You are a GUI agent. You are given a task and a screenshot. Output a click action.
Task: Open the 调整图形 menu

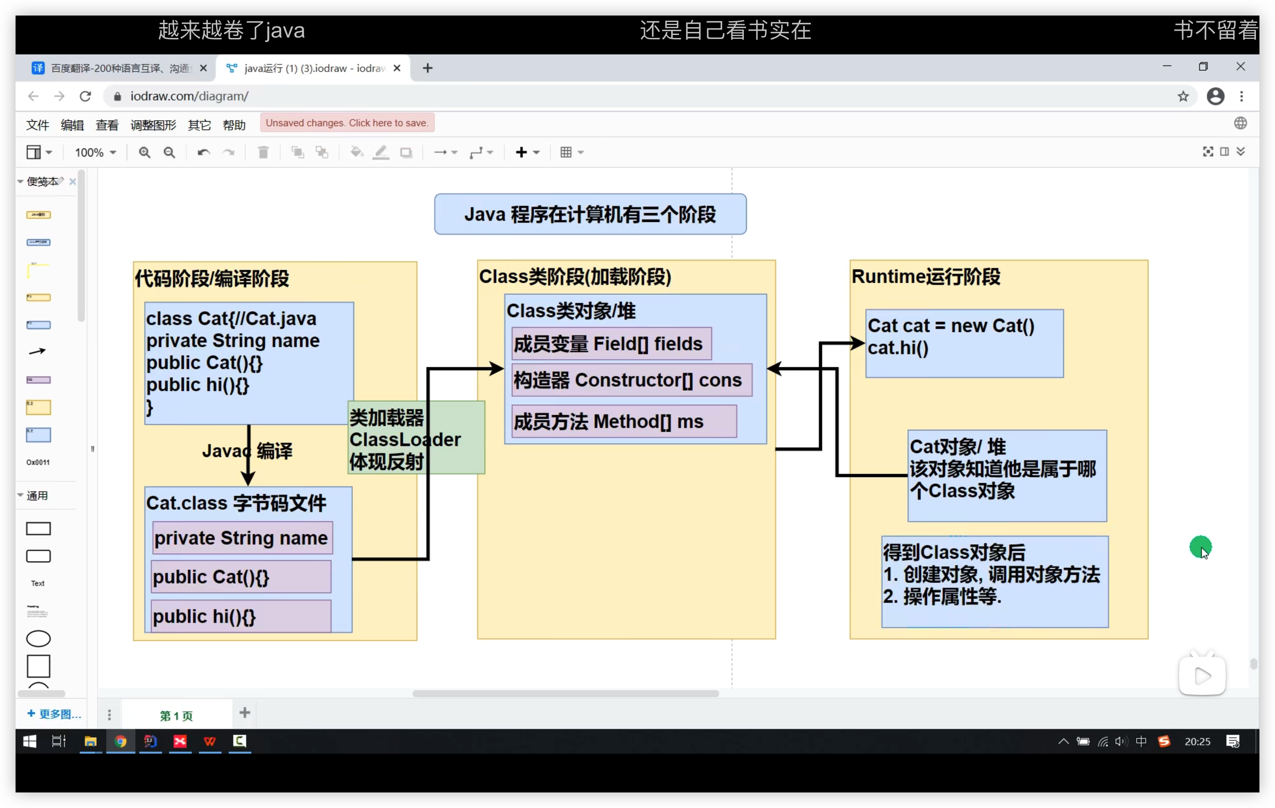pyautogui.click(x=153, y=125)
